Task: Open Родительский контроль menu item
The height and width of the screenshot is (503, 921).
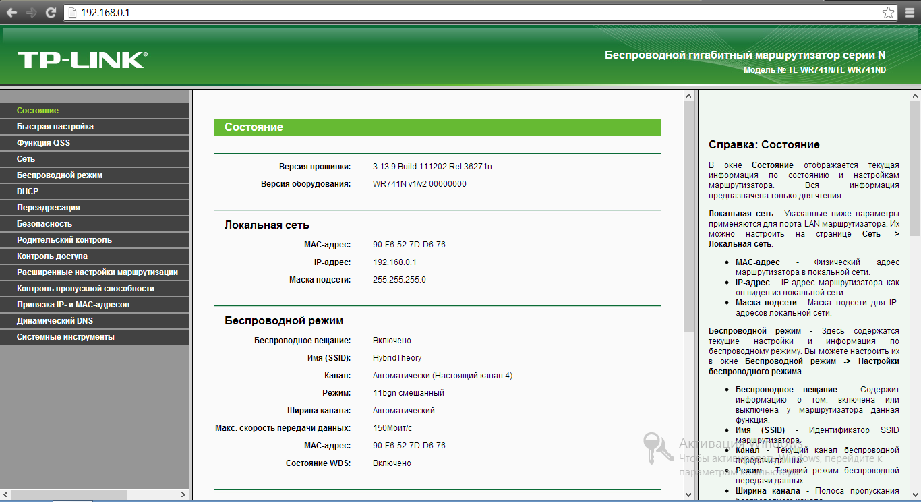Action: pos(94,240)
